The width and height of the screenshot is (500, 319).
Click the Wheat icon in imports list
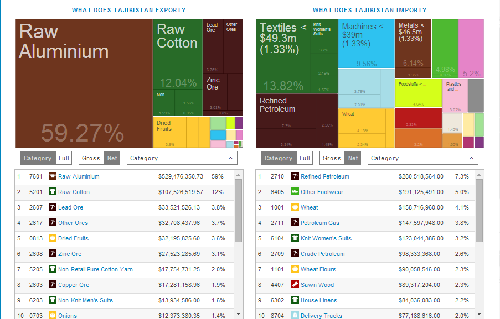(x=295, y=208)
